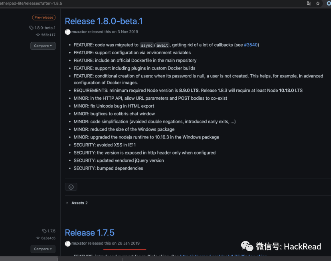Click the tag icon beside 1.8.0-beta.1
332x261 pixels.
click(x=32, y=28)
